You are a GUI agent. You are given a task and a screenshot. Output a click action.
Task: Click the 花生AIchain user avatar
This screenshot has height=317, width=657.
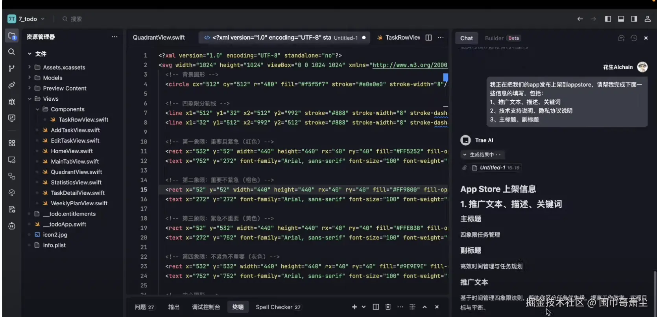[642, 67]
